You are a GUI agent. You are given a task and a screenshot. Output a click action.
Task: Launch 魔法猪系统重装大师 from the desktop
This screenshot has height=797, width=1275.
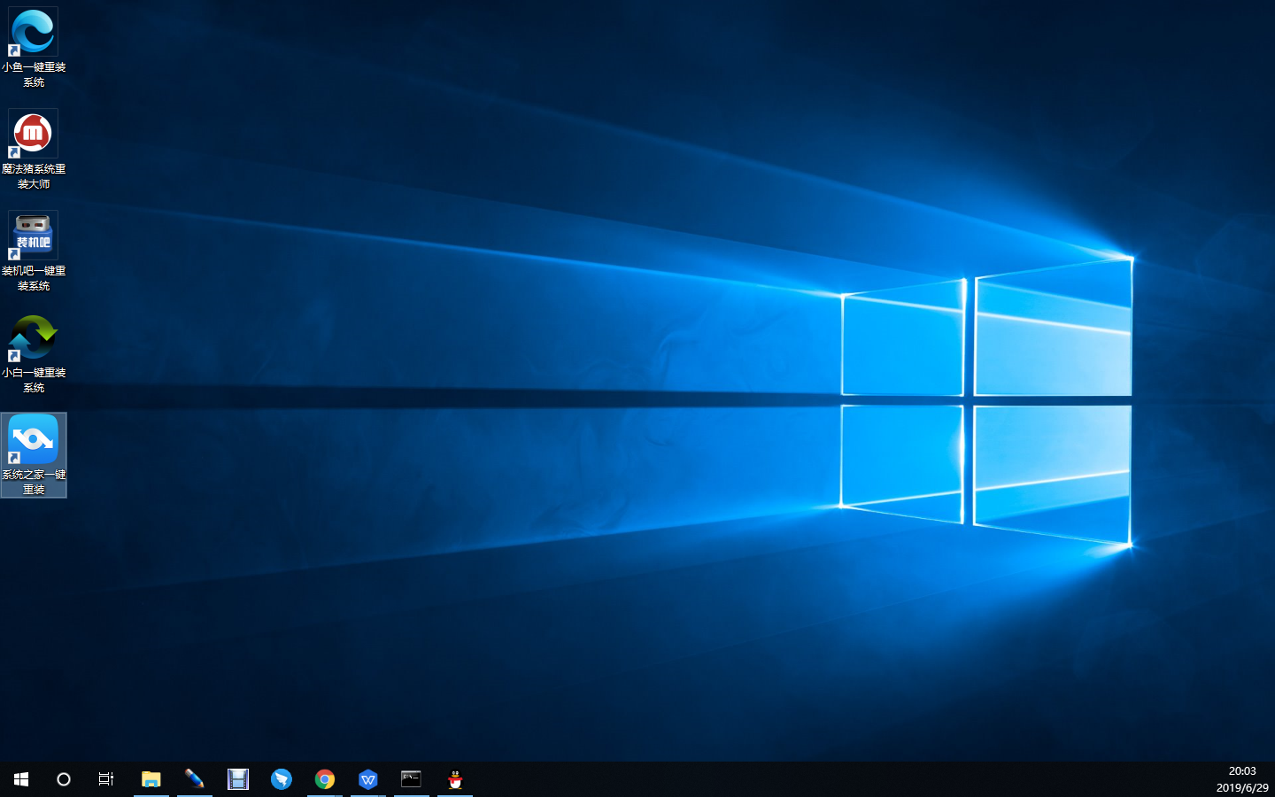click(33, 133)
